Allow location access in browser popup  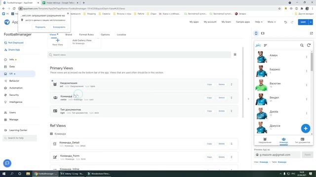[40, 27]
